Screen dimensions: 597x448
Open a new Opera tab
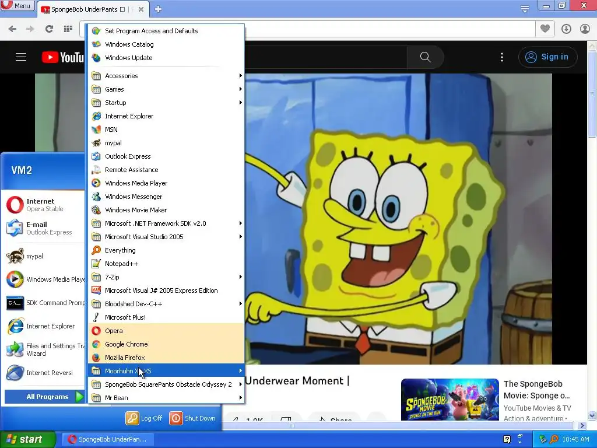coord(159,9)
